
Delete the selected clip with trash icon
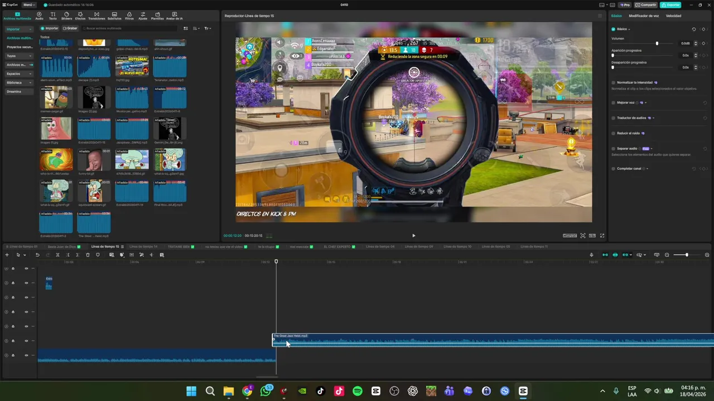[88, 255]
